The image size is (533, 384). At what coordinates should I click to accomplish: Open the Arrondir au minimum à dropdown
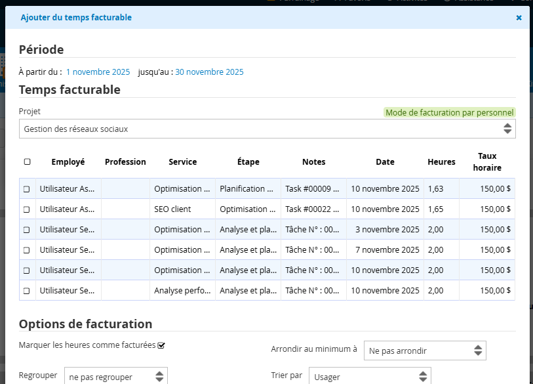425,351
